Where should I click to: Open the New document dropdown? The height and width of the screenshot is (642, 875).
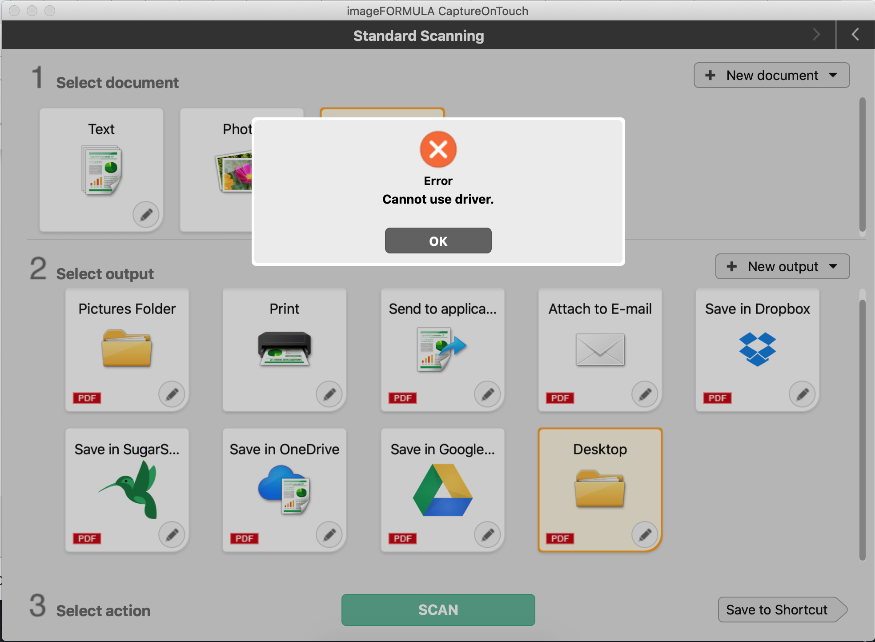click(x=771, y=75)
